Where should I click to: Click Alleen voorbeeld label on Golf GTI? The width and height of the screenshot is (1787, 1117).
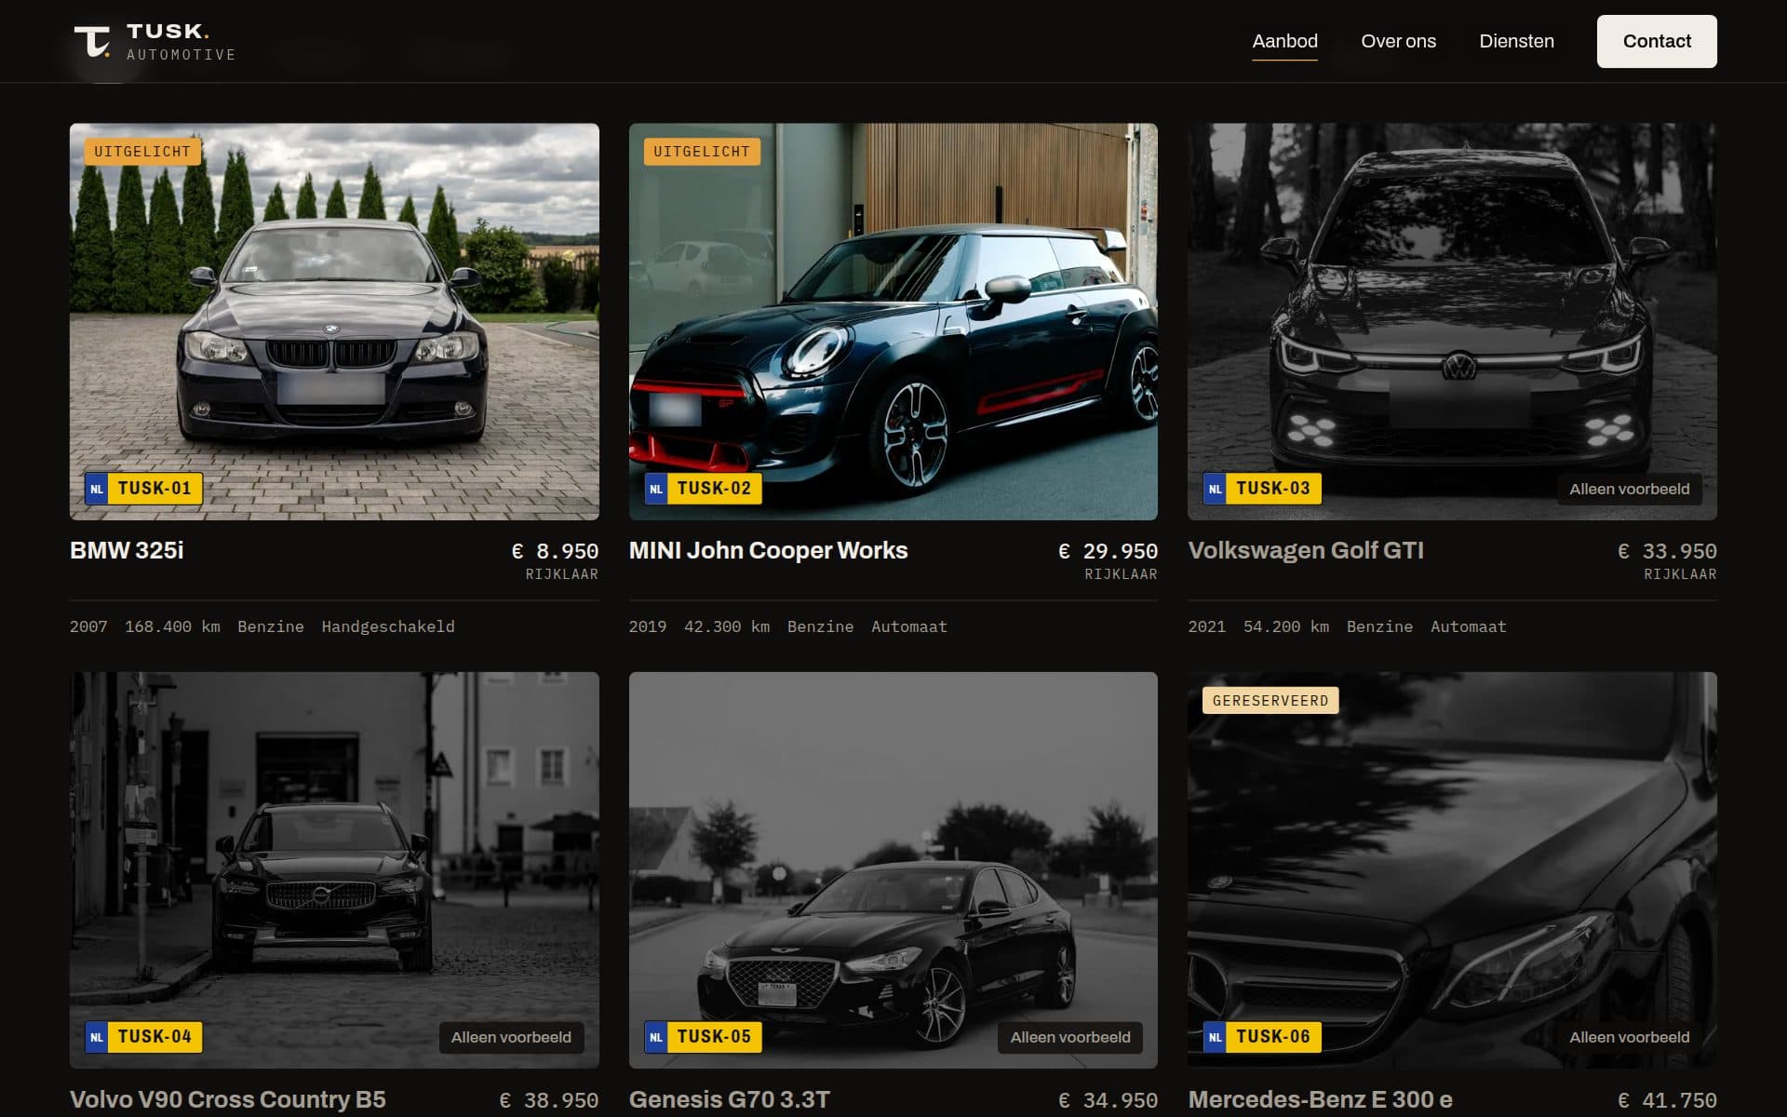coord(1629,489)
